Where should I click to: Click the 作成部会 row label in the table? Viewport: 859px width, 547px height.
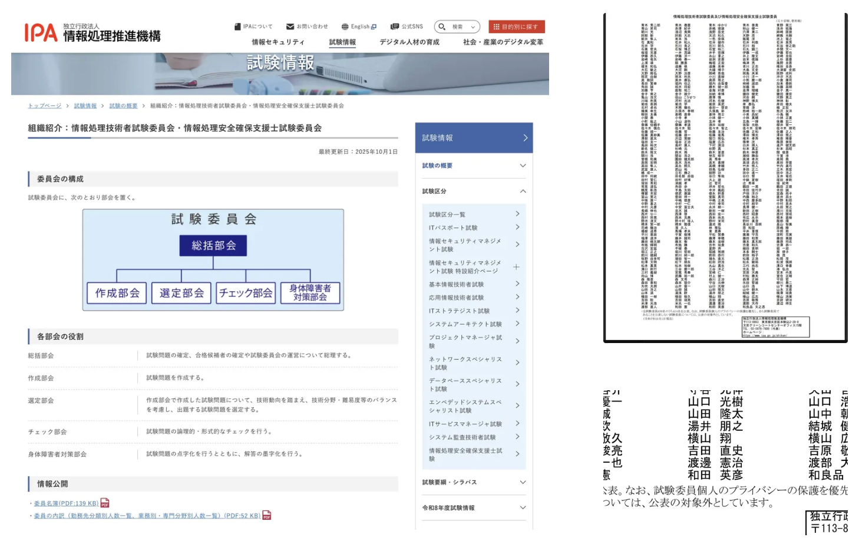pos(41,378)
